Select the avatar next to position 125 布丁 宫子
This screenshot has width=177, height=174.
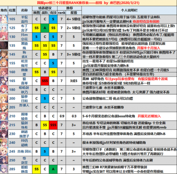tap(4, 28)
